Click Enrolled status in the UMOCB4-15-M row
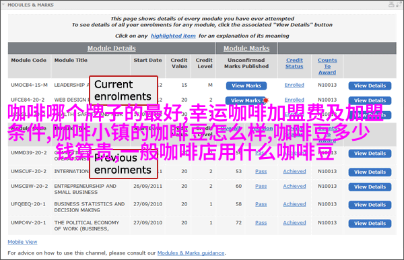The image size is (404, 260). (x=294, y=85)
